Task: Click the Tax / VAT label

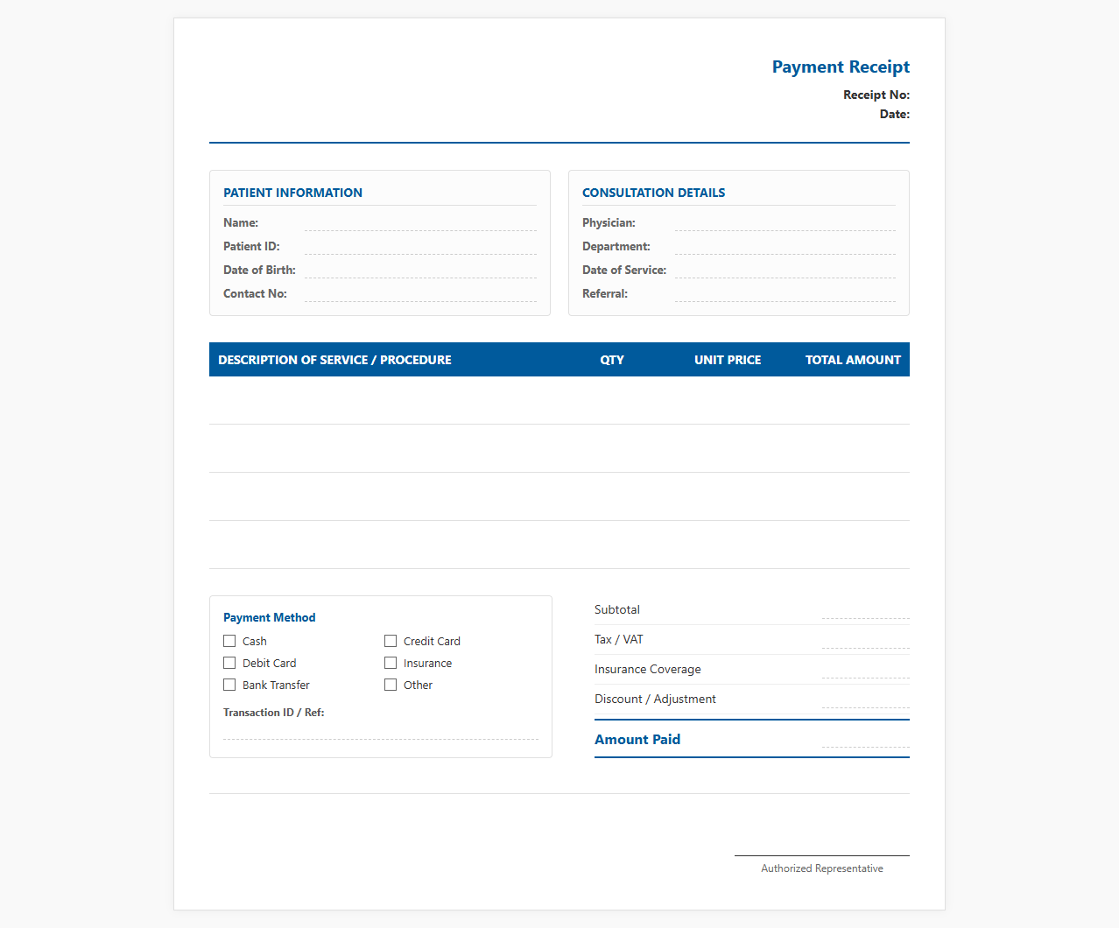Action: pos(619,639)
